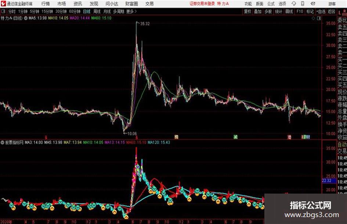The height and width of the screenshot is (224, 347).
Task: Click the R icon on right sidebar top
Action: 344,11
